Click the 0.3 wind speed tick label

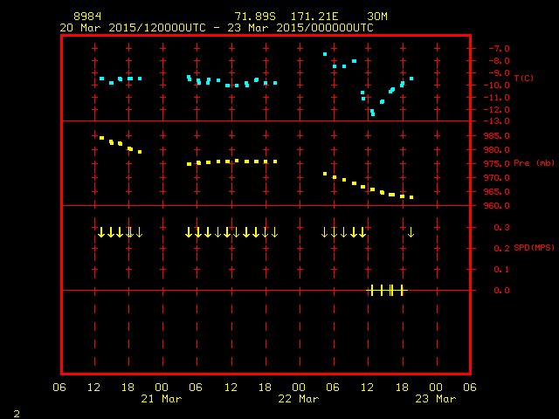pos(501,227)
